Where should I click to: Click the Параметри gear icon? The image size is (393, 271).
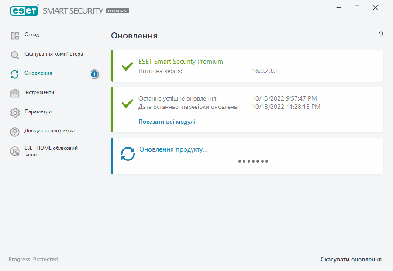(x=15, y=112)
